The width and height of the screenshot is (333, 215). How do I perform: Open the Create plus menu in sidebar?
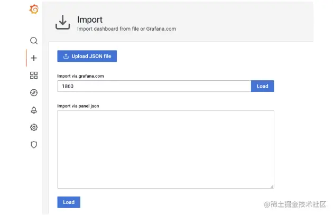34,58
